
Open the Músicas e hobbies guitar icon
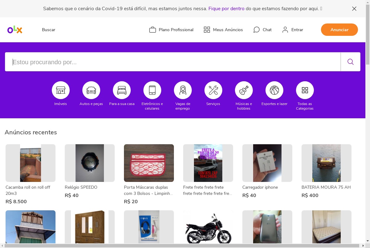[x=244, y=90]
